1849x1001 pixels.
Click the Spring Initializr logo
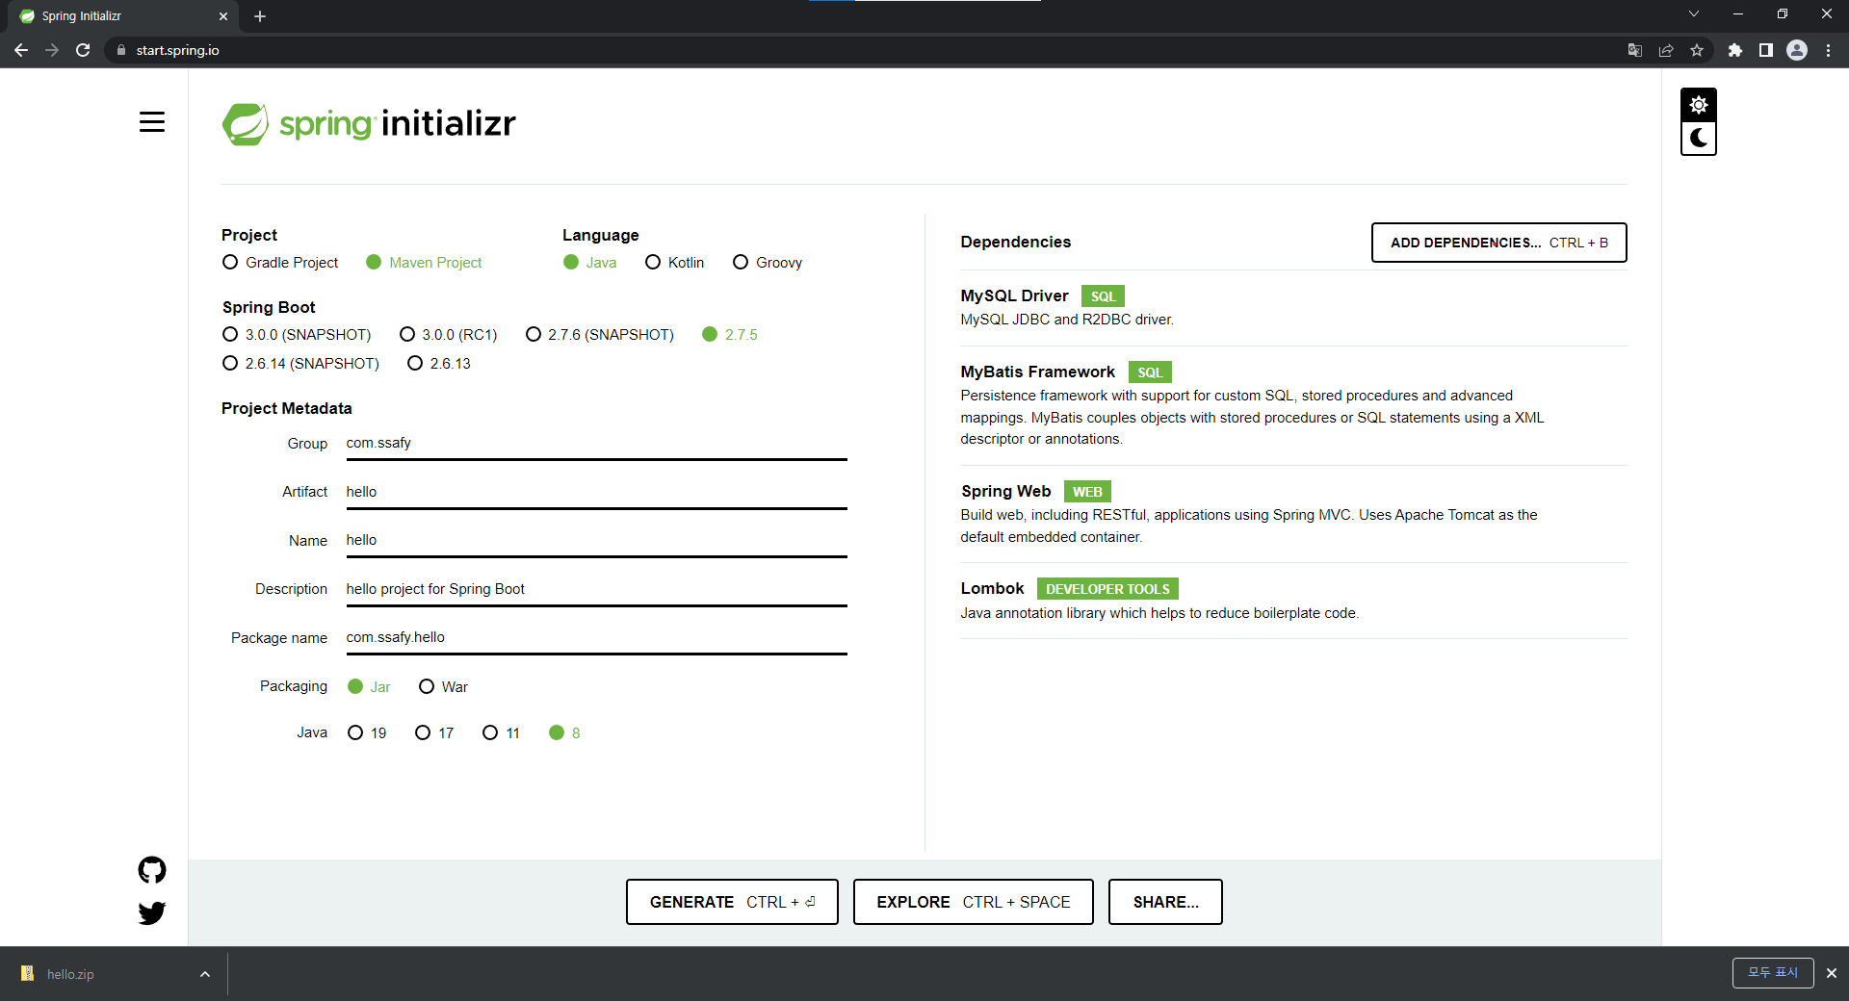369,124
